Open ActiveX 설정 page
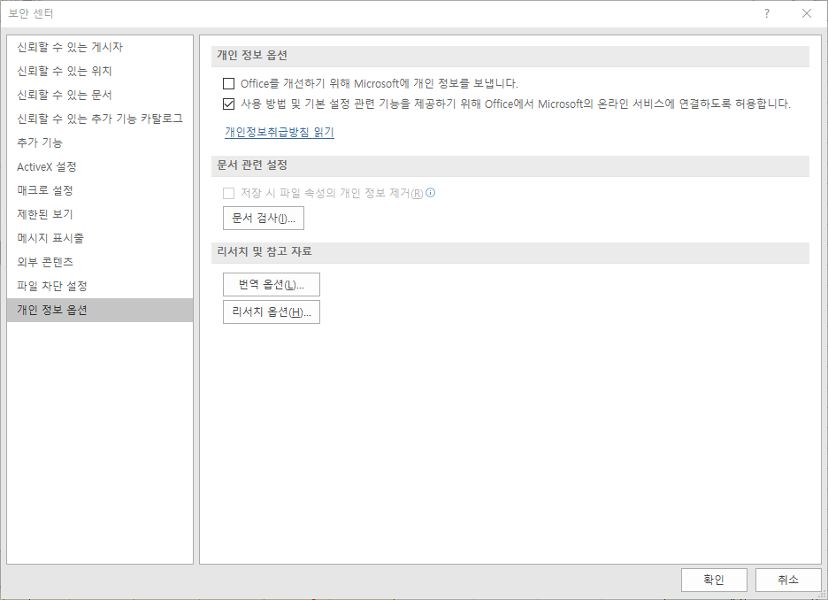Image resolution: width=828 pixels, height=600 pixels. point(100,167)
